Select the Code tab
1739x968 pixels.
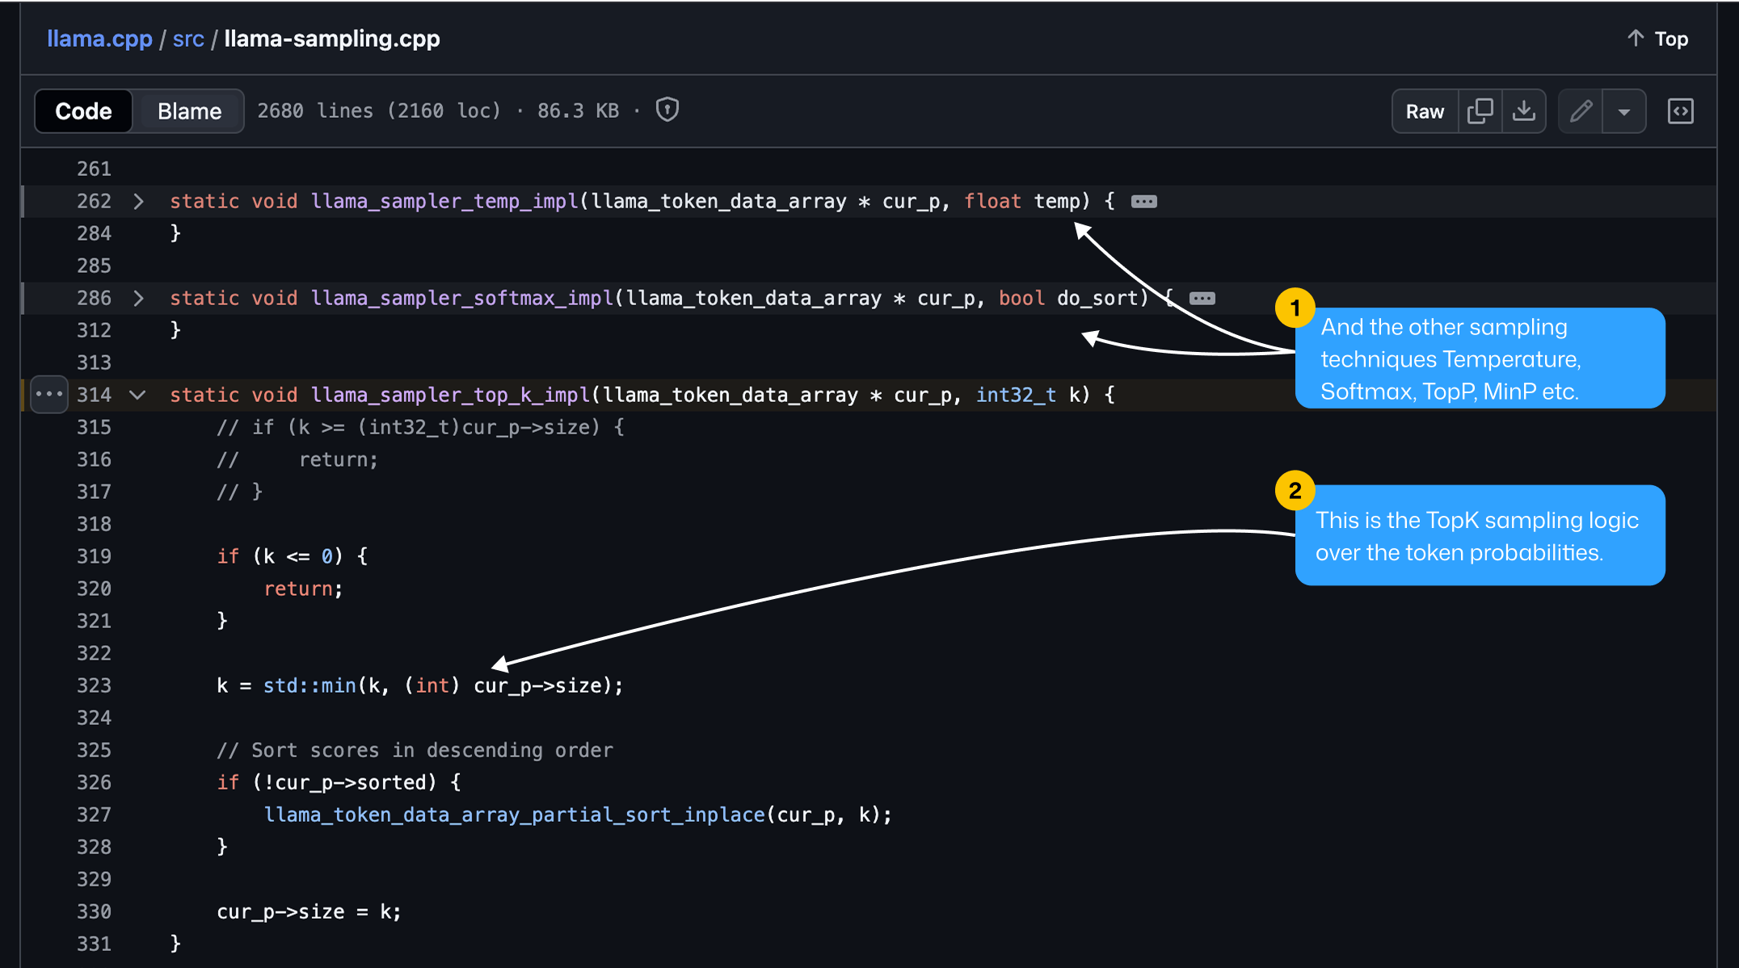pos(83,111)
